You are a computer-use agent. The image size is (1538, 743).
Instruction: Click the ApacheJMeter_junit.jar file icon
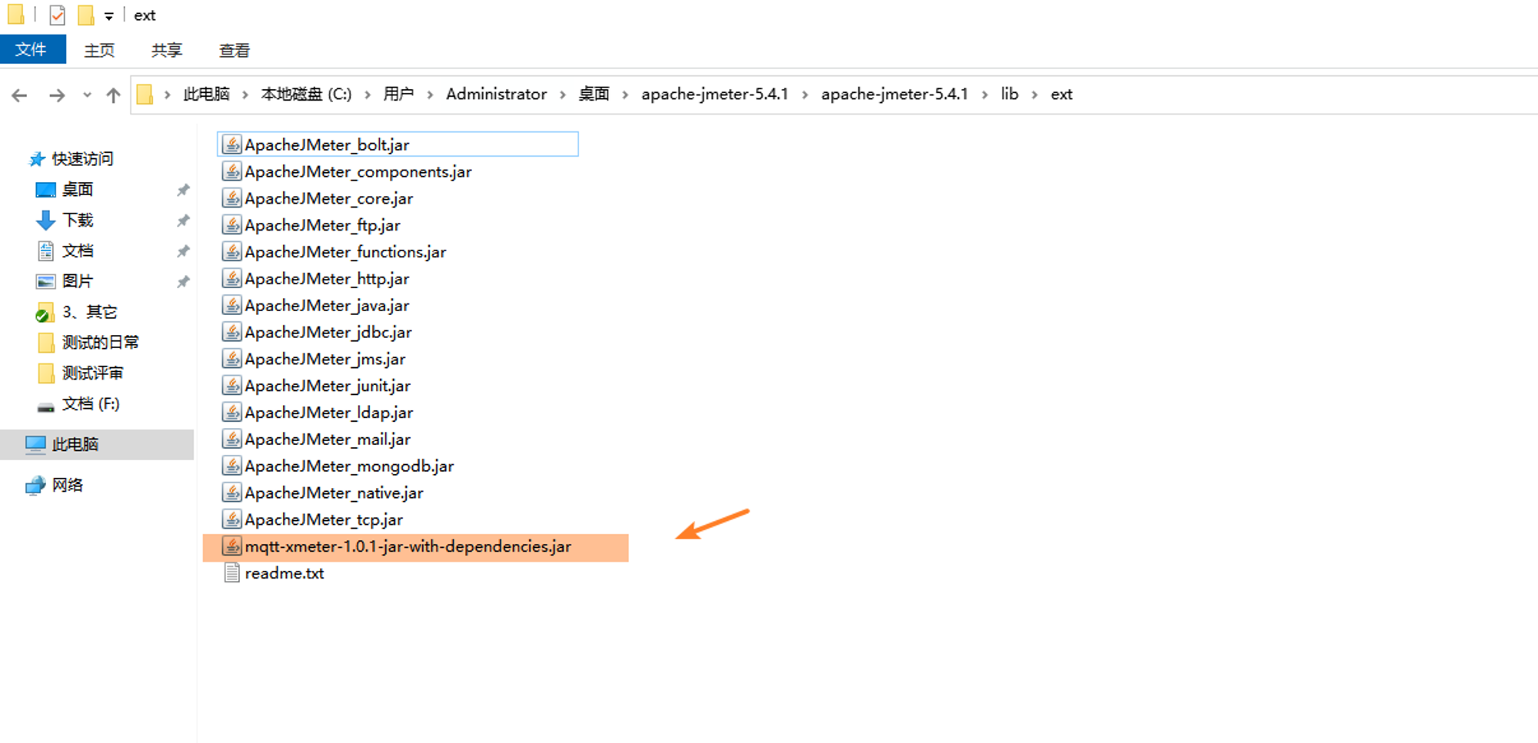[x=232, y=386]
